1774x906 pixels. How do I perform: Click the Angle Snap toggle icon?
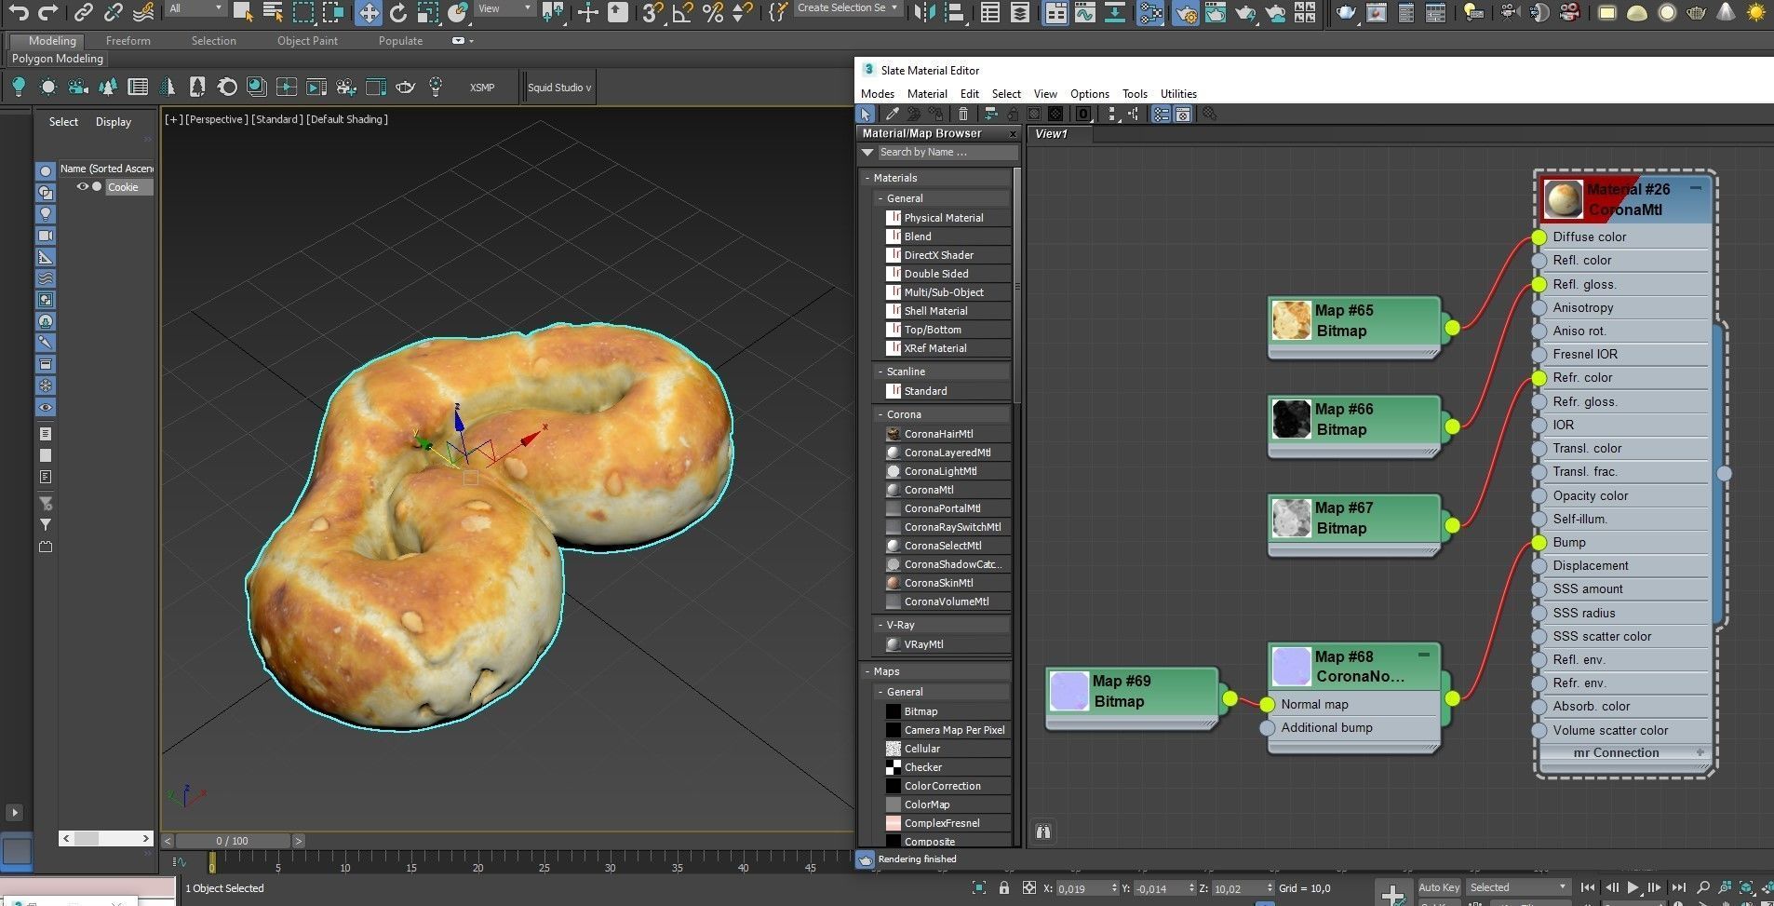pyautogui.click(x=682, y=12)
